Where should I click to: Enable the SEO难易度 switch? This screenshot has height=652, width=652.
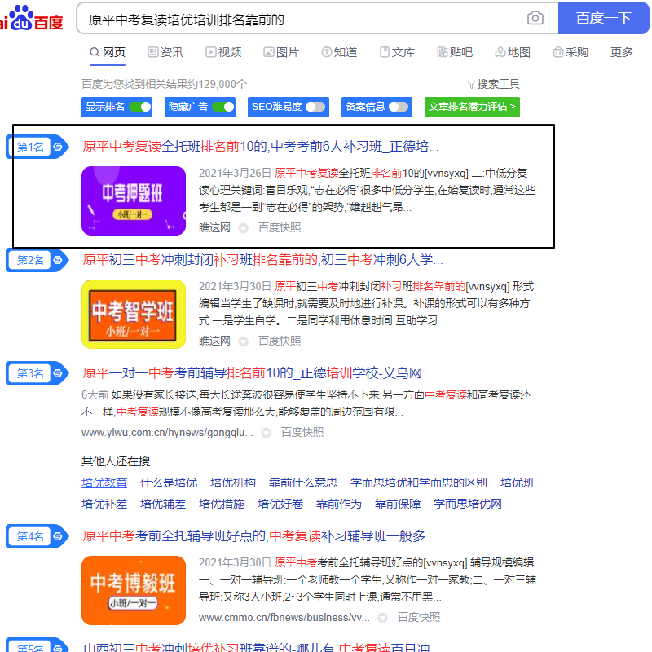[315, 107]
